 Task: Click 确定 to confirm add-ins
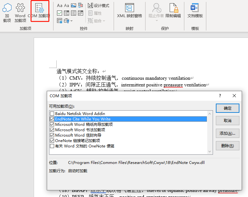tap(227, 108)
